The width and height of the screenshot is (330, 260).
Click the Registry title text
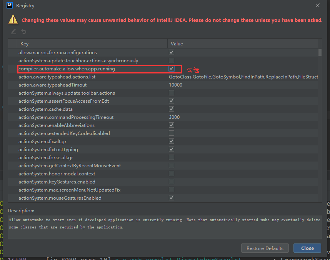pos(25,6)
